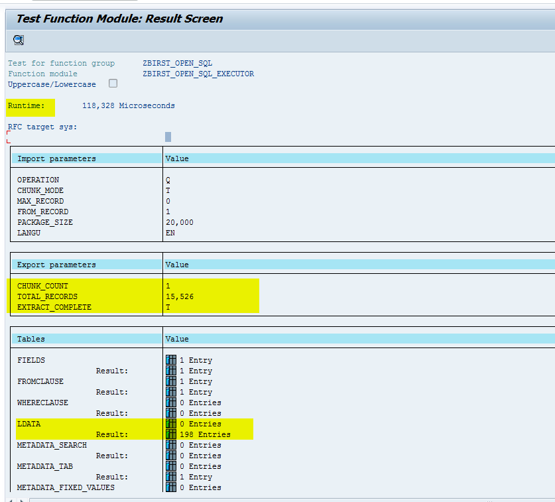
Task: Toggle the Uppercase/Lowercase checkbox
Action: 113,84
